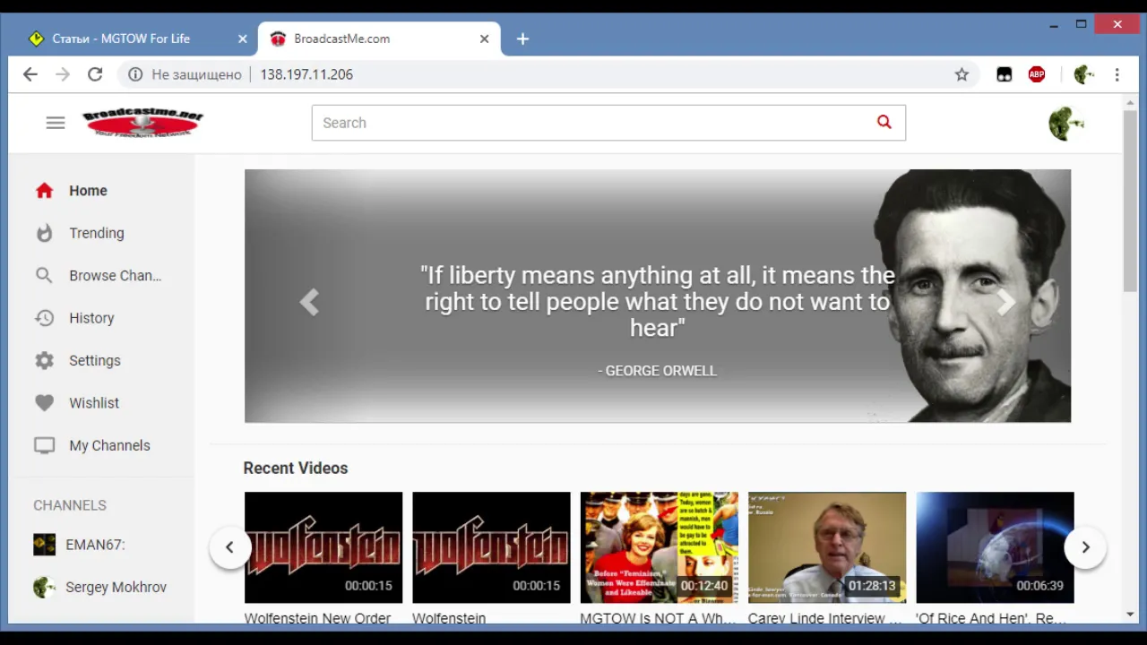Open the Wolfenstein New Order thumbnail
1147x645 pixels.
pos(323,547)
